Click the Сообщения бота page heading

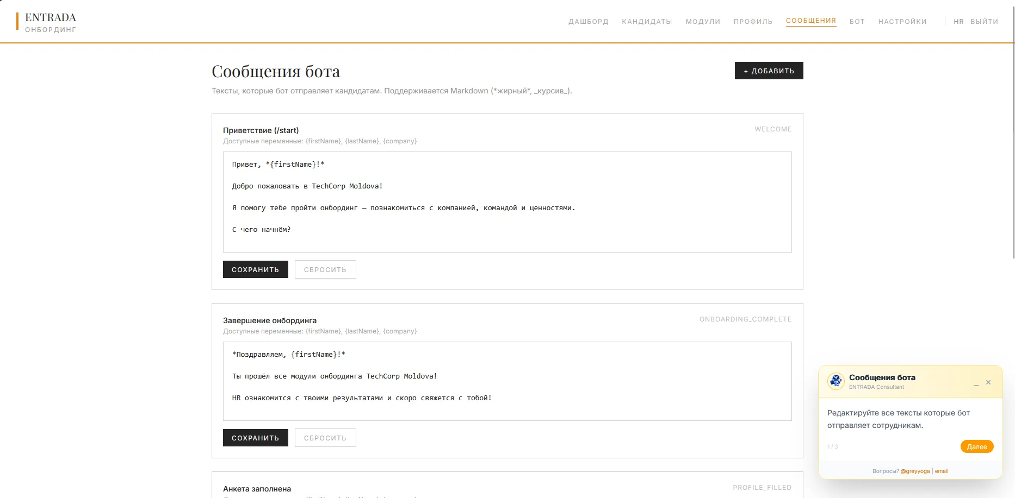click(276, 71)
